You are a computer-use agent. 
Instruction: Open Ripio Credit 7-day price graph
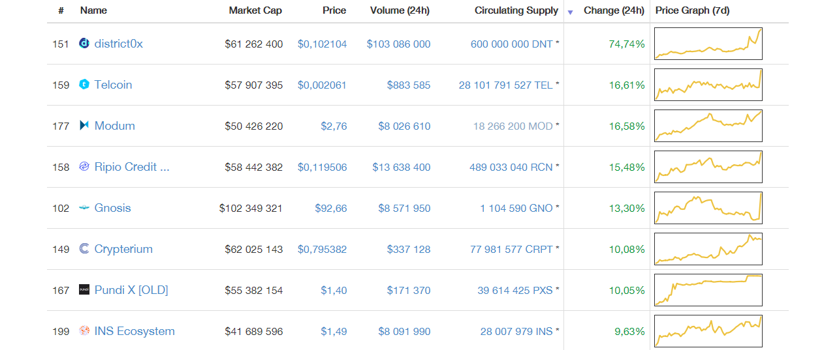point(708,167)
